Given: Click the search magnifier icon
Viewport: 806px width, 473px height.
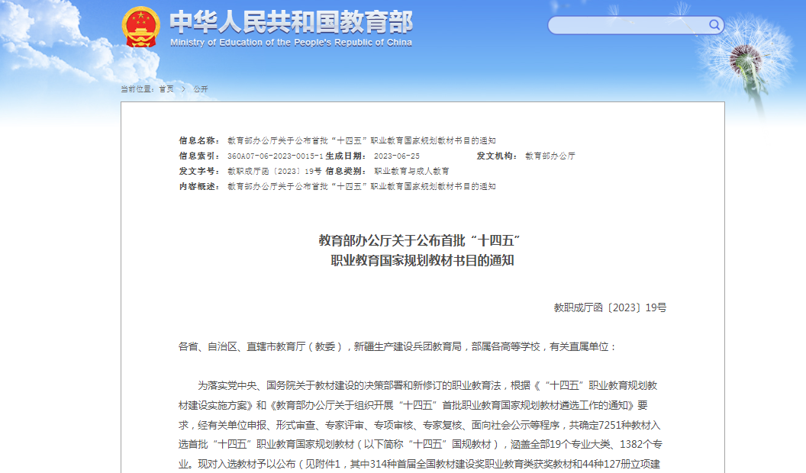Looking at the screenshot, I should click(x=714, y=25).
